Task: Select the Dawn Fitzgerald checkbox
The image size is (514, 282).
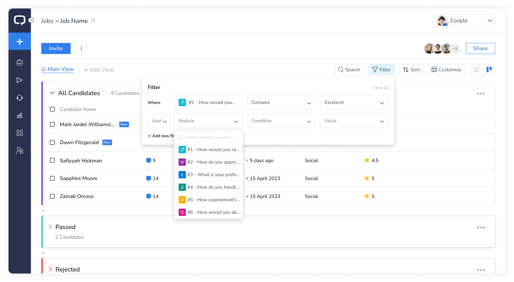Action: pyautogui.click(x=52, y=142)
